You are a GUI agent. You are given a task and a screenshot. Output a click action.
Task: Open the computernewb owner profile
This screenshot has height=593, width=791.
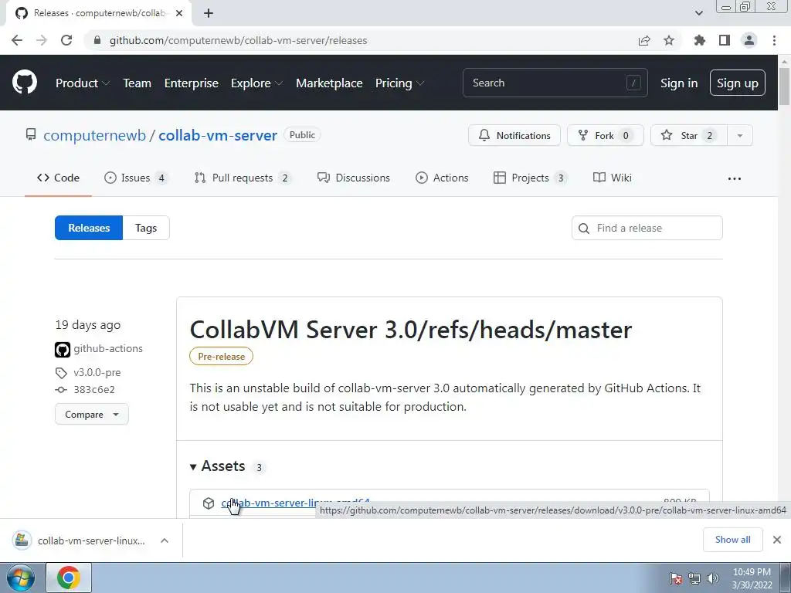coord(94,135)
